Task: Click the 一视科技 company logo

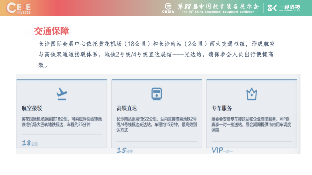Action: 284,8
